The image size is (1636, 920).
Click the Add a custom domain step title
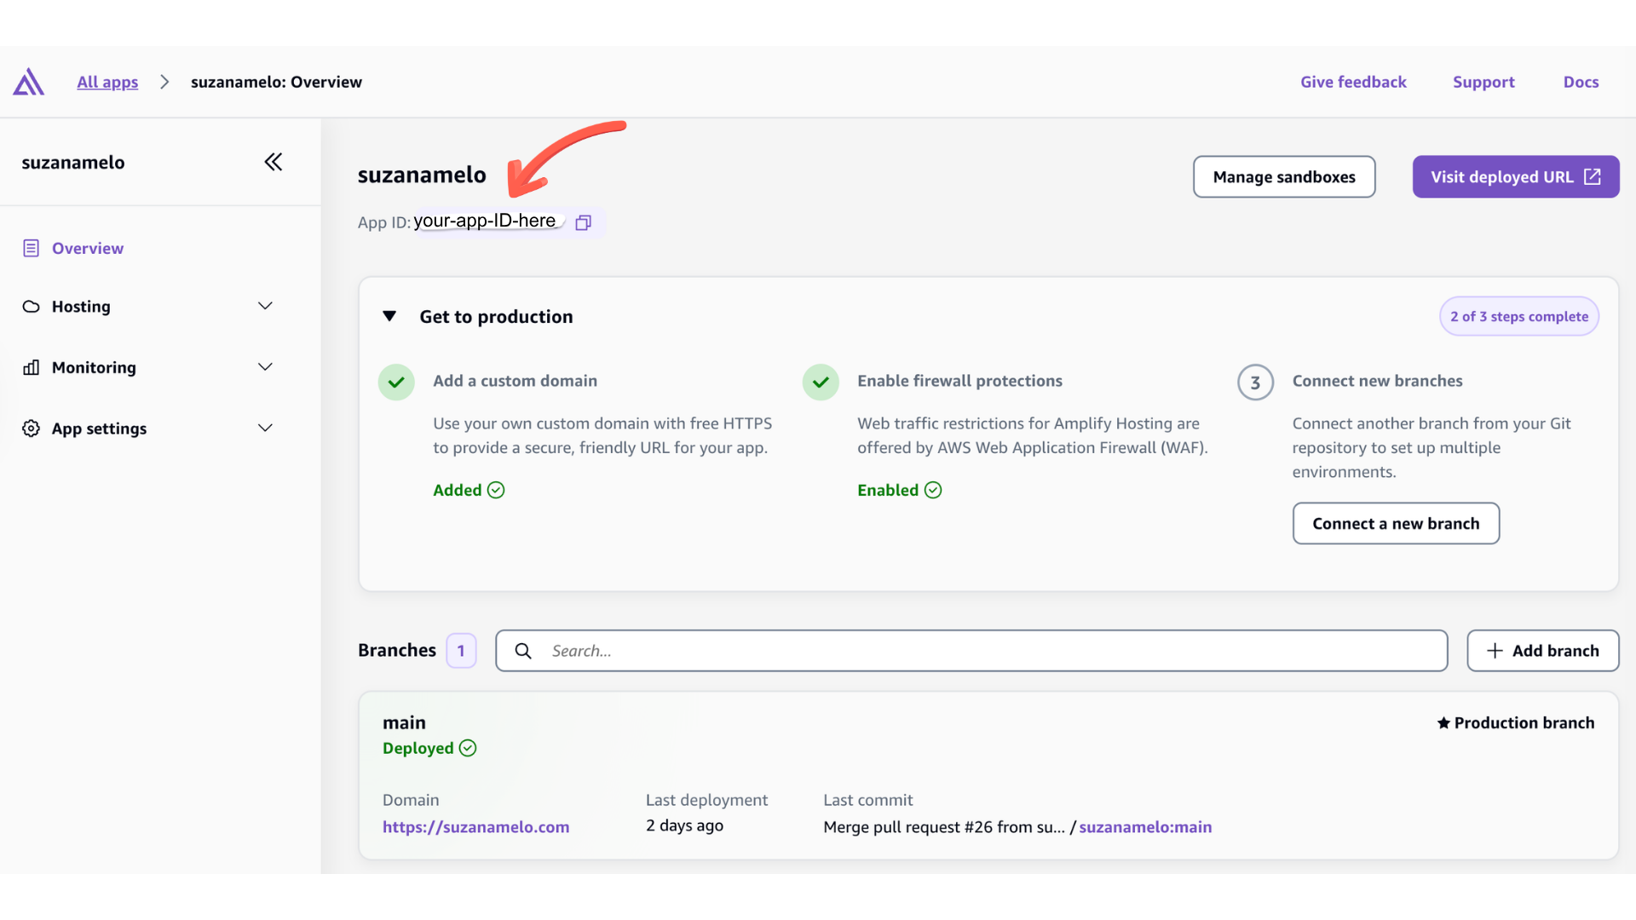coord(515,381)
